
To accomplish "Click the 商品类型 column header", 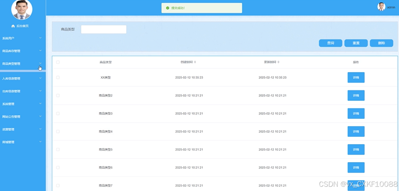I will pyautogui.click(x=106, y=62).
